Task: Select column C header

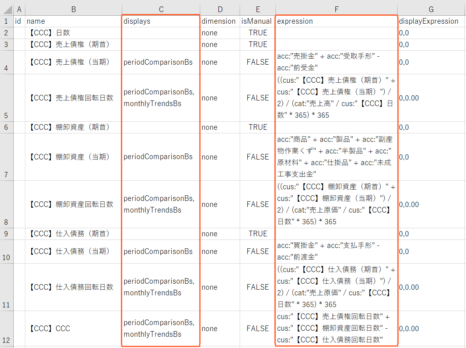Action: [161, 10]
